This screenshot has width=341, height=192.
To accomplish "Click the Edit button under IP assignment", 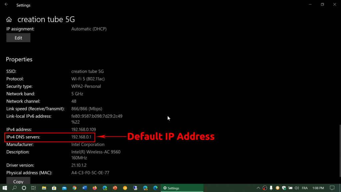I will (18, 37).
